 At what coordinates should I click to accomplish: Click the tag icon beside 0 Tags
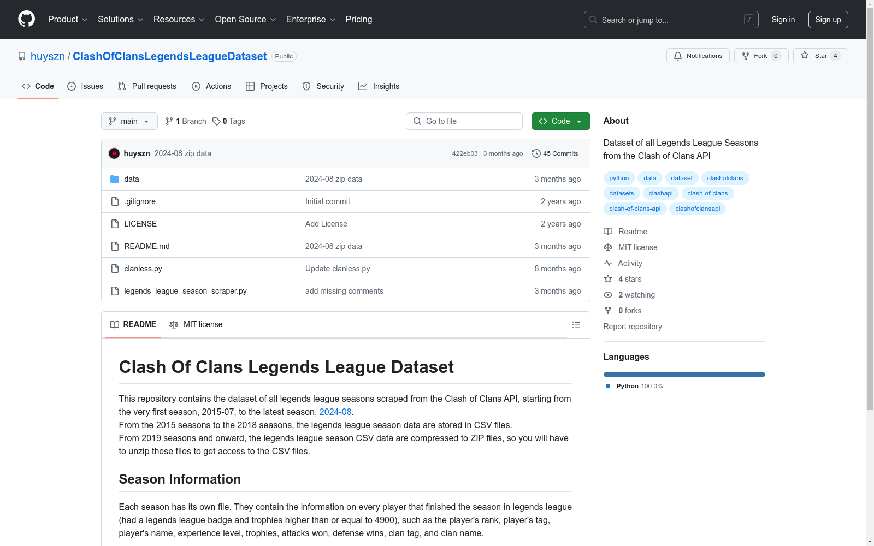[x=216, y=121]
